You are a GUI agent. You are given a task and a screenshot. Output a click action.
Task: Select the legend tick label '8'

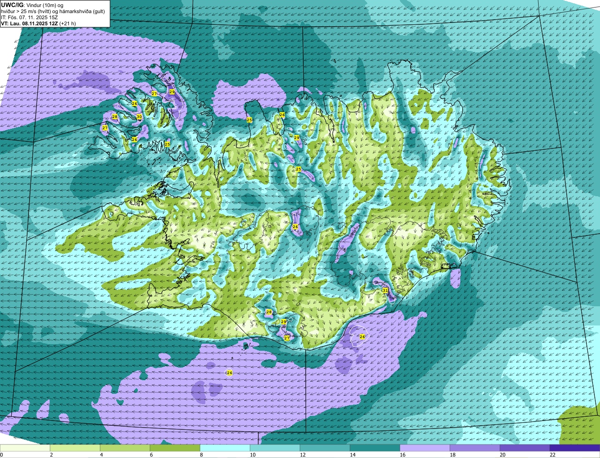(201, 455)
